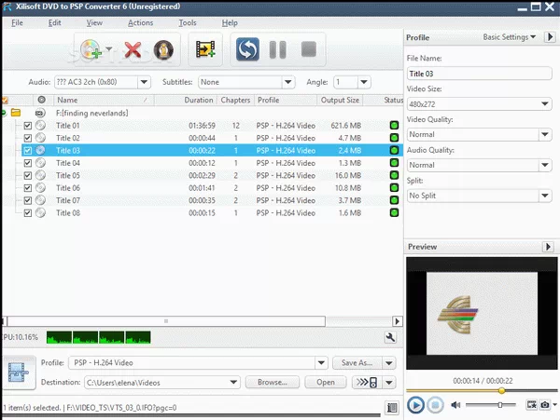Toggle the Title 05 checkbox
This screenshot has width=560, height=420.
(28, 175)
